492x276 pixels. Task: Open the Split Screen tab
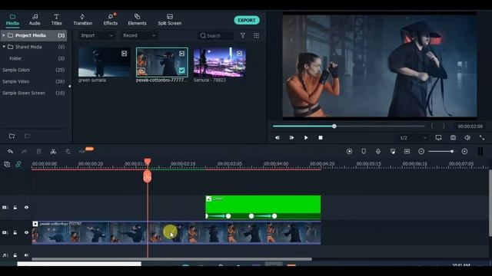pyautogui.click(x=170, y=19)
